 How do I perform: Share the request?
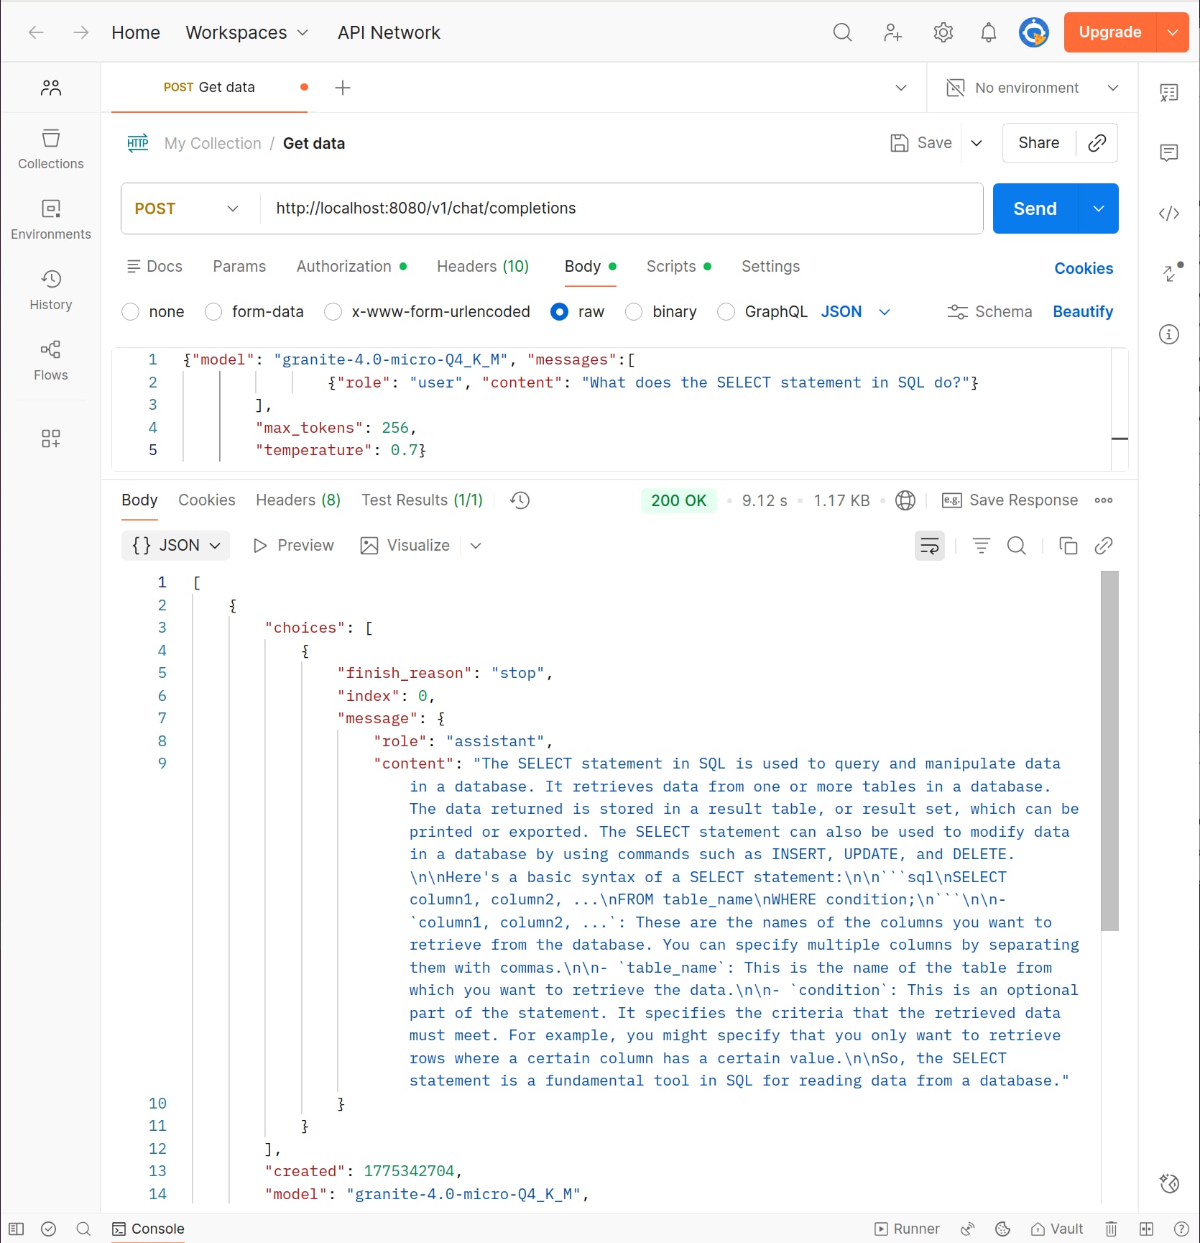[x=1038, y=143]
